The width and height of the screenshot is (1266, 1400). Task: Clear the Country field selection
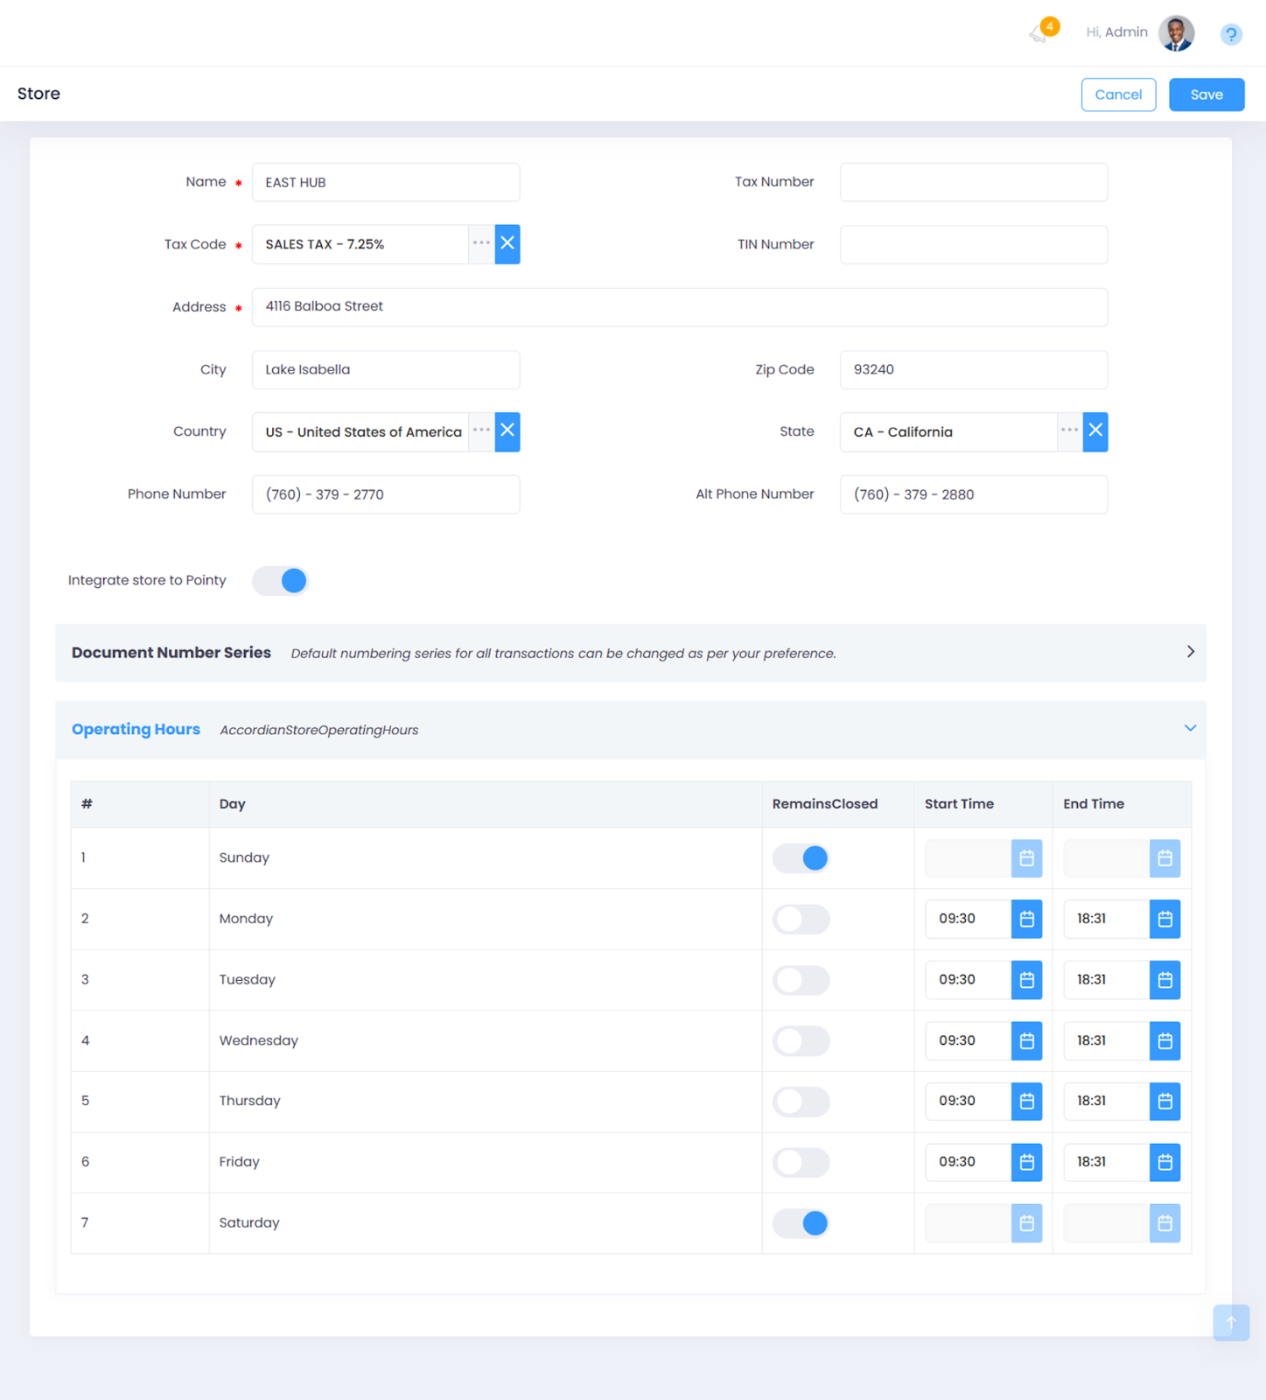[507, 431]
